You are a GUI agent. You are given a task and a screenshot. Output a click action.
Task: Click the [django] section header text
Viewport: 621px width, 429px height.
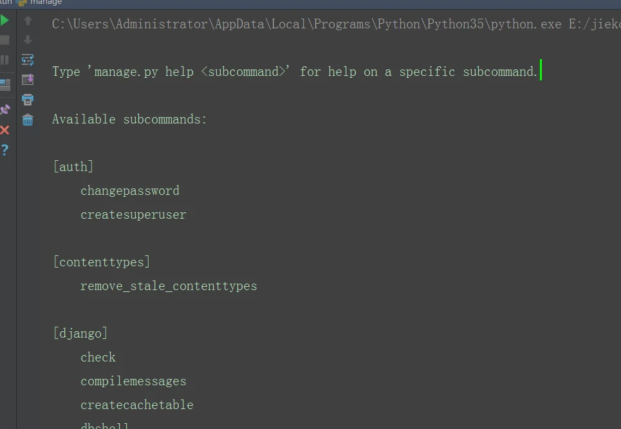pos(80,333)
